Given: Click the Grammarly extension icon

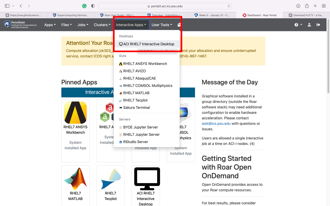Looking at the screenshot, I should 84,6.
